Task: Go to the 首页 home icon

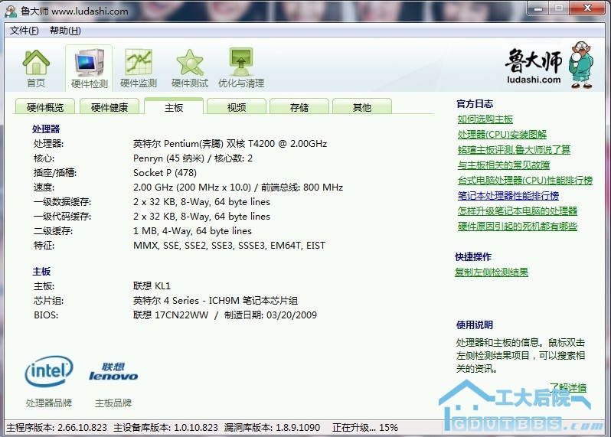Action: 36,68
